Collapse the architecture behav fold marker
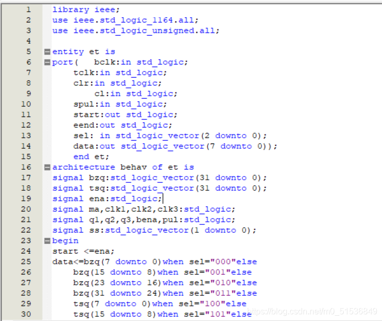The width and height of the screenshot is (382, 321). click(47, 167)
